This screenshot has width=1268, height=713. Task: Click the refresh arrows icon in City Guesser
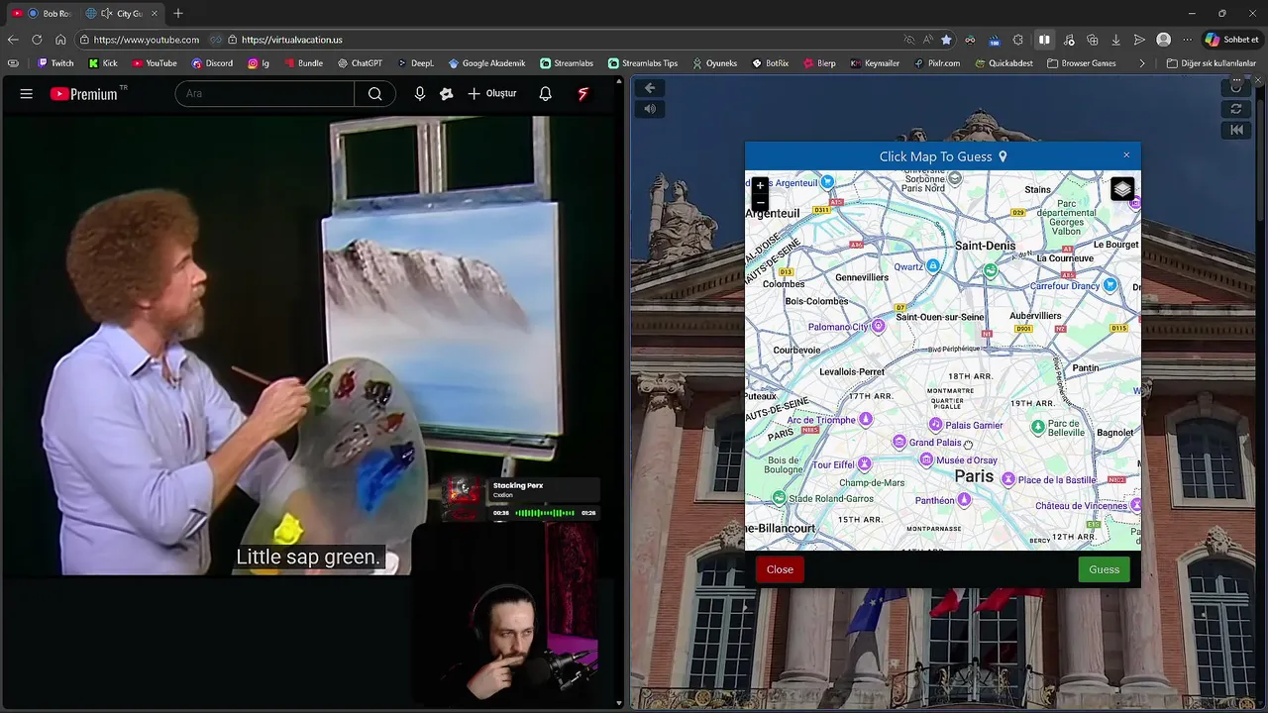coord(1236,109)
